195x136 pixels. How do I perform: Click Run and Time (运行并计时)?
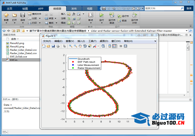[x=134, y=18]
